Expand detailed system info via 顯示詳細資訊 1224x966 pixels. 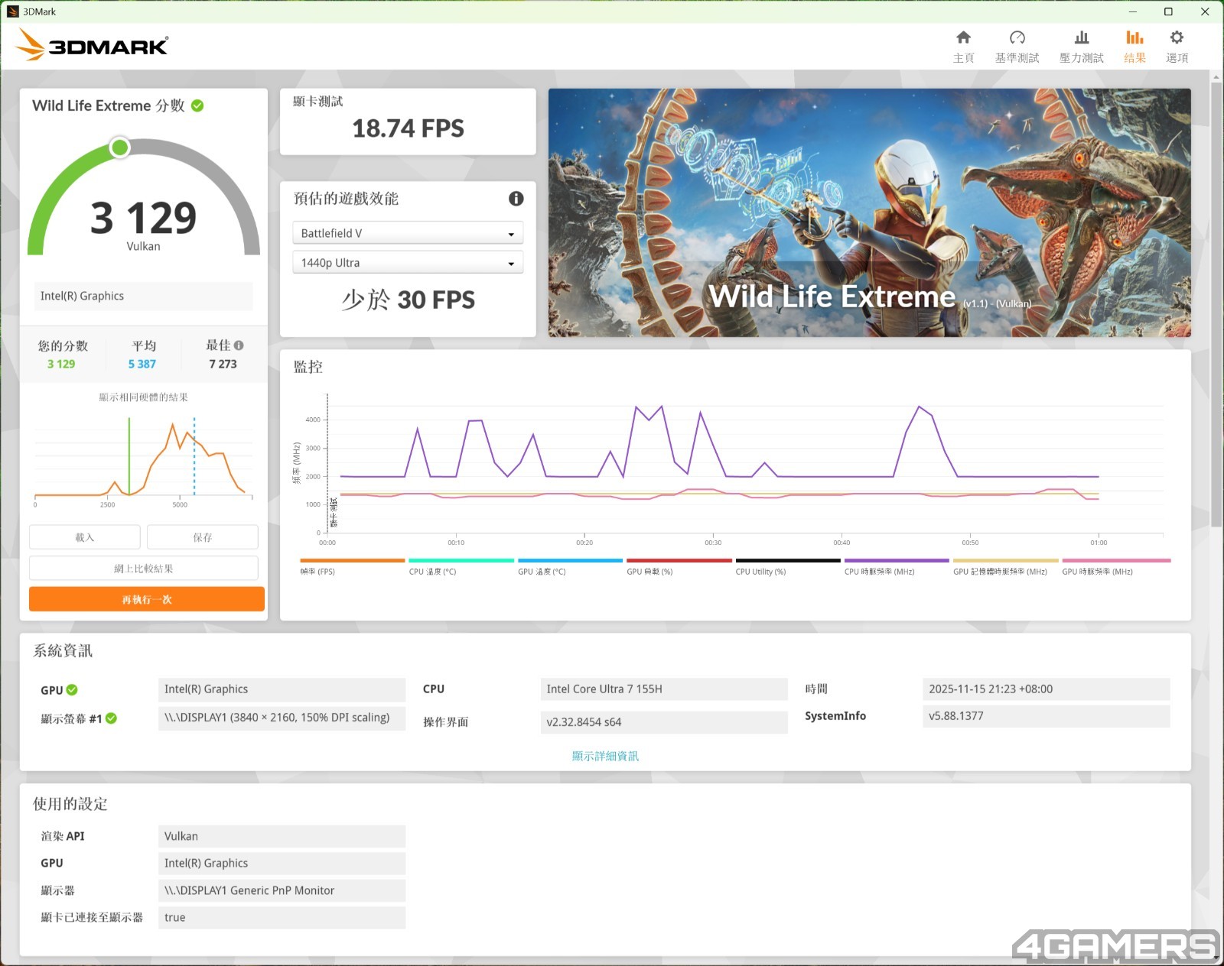point(605,756)
